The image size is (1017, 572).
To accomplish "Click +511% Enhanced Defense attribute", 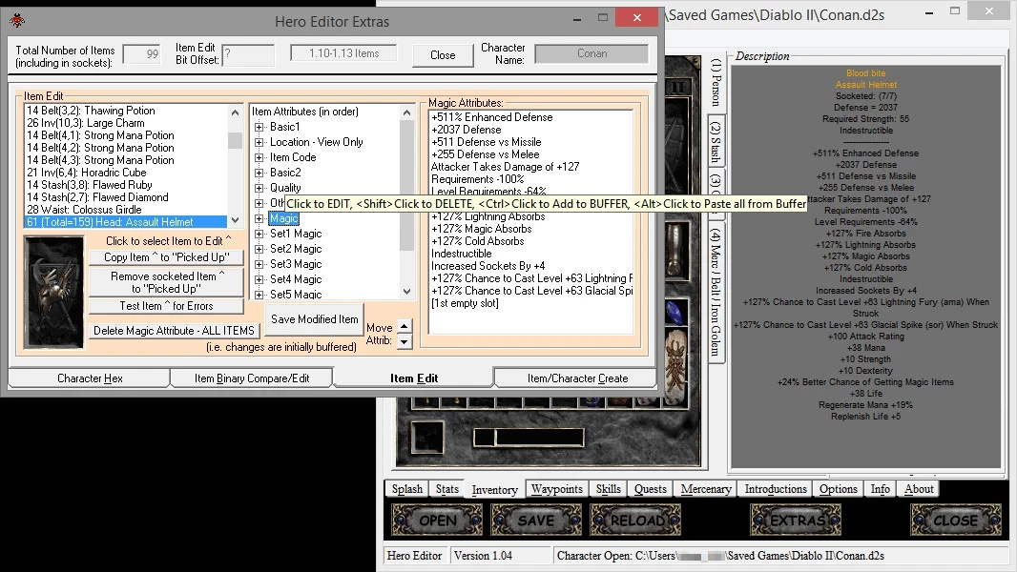I will [492, 117].
